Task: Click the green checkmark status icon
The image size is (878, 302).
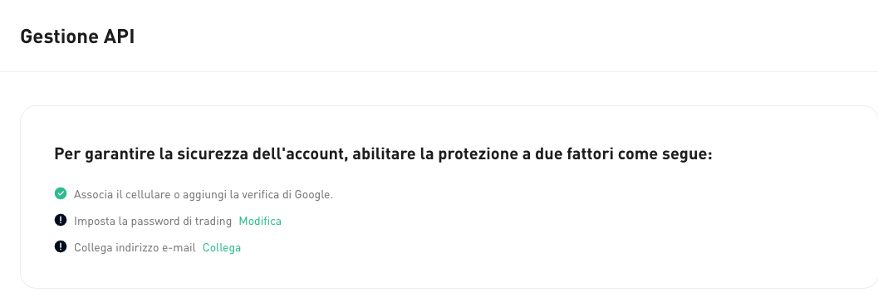Action: click(61, 193)
